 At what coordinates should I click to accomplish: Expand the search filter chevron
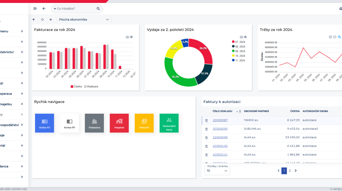click(54, 8)
